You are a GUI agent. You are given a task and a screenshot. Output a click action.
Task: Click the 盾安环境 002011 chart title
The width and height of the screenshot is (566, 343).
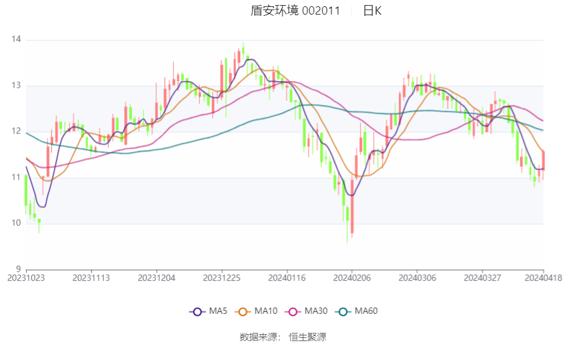point(295,11)
